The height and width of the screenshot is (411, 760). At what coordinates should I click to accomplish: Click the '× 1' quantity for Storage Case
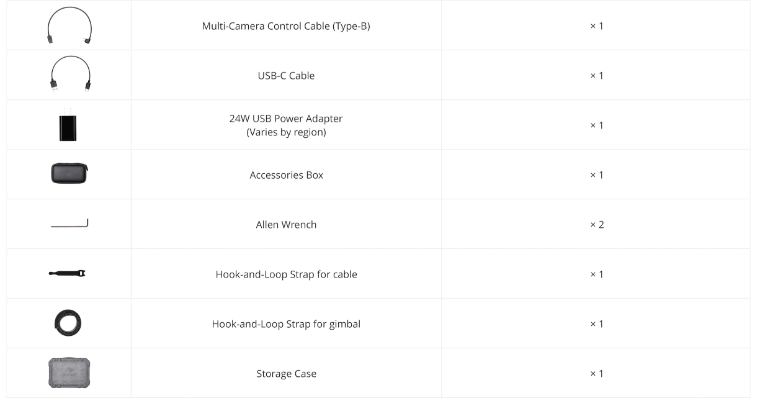coord(596,374)
